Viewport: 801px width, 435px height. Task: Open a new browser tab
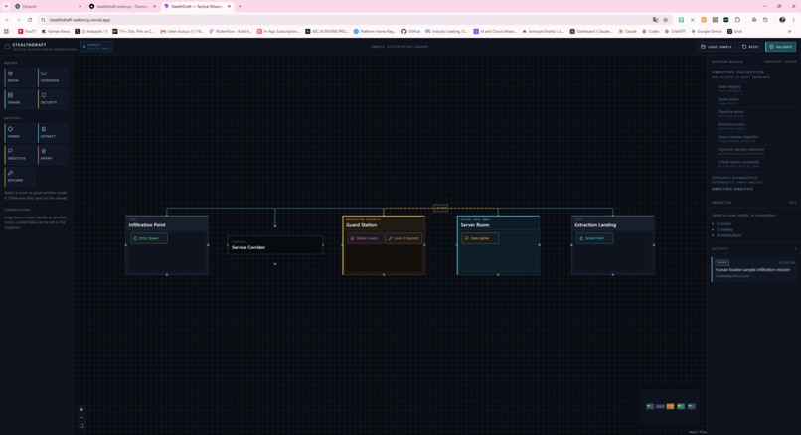click(240, 6)
